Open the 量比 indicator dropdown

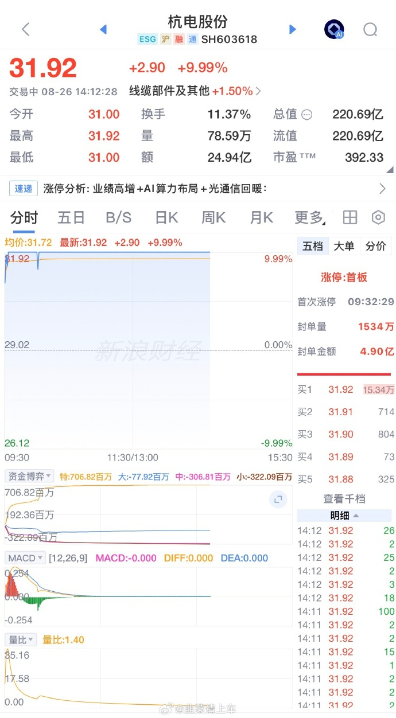click(21, 639)
